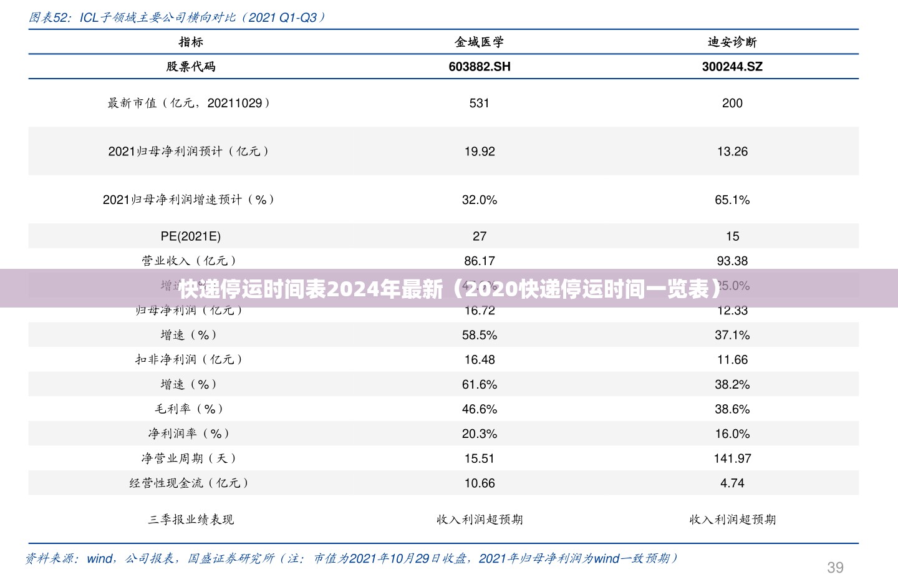Select stock code 603882.SH
The height and width of the screenshot is (577, 898).
[480, 67]
